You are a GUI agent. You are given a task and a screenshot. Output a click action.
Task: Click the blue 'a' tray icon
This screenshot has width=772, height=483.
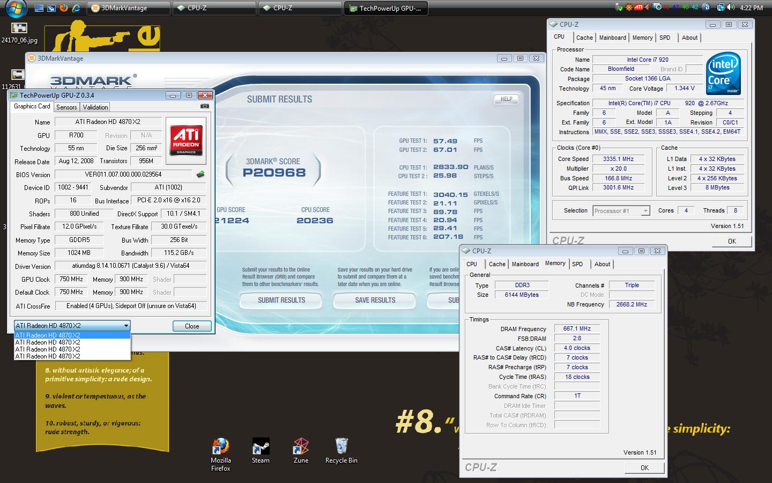click(707, 8)
